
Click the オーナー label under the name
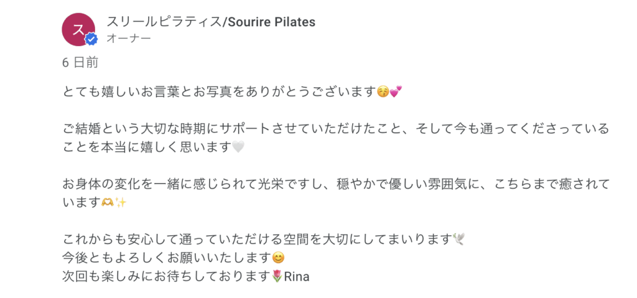coord(128,39)
